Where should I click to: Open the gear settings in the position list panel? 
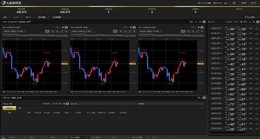pyautogui.click(x=64, y=104)
